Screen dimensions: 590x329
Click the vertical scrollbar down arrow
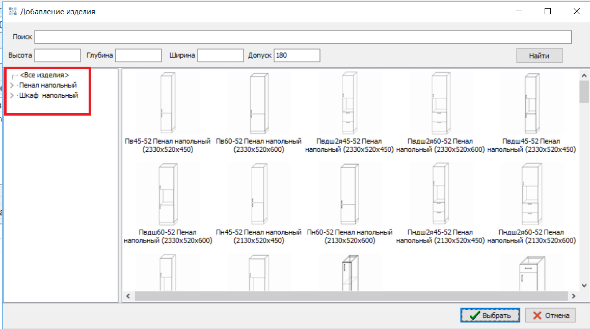point(584,286)
